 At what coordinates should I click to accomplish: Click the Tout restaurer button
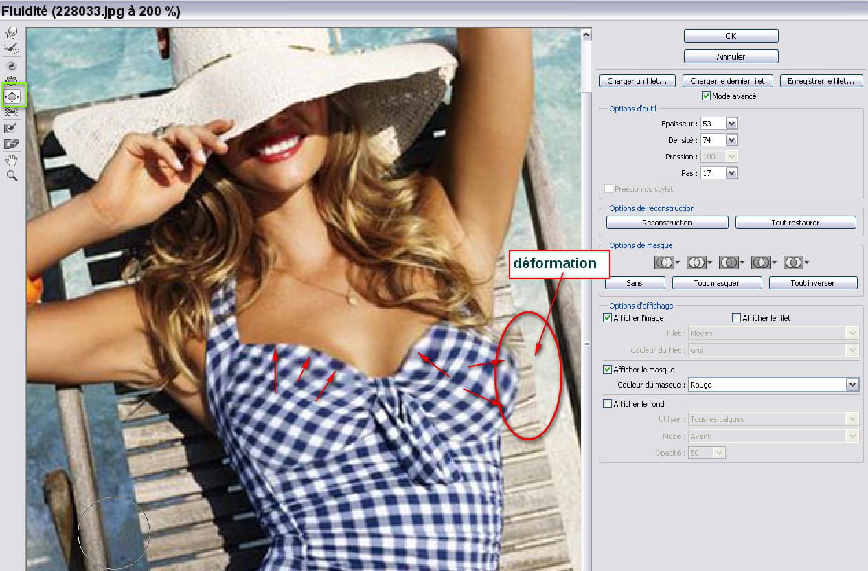[x=795, y=223]
